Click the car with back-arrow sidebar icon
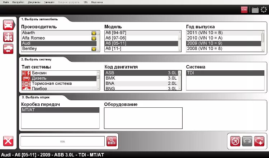269x158 pixels. tap(8, 49)
